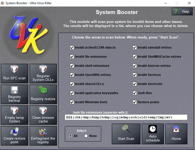Click 'Choose the areas to scan' instruction
Image resolution: width=195 pixels, height=150 pixels.
[126, 37]
